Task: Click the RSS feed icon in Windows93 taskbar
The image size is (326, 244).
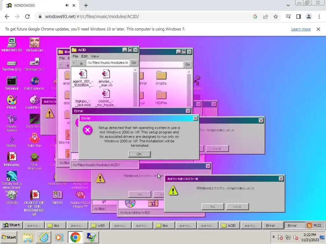Action: tap(309, 225)
